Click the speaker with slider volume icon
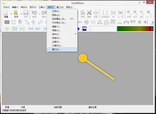 click(146, 22)
